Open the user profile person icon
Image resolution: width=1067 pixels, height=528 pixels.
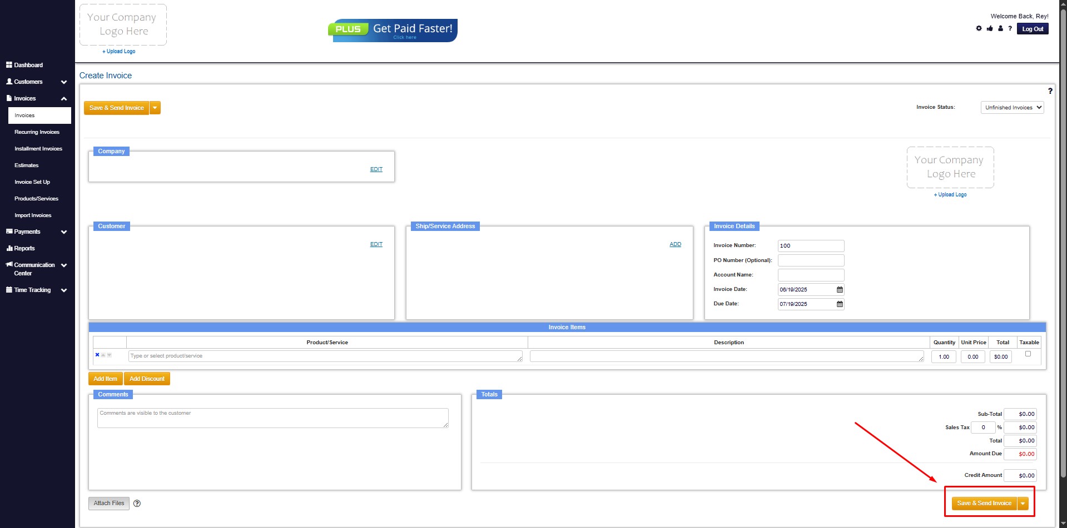click(1000, 28)
